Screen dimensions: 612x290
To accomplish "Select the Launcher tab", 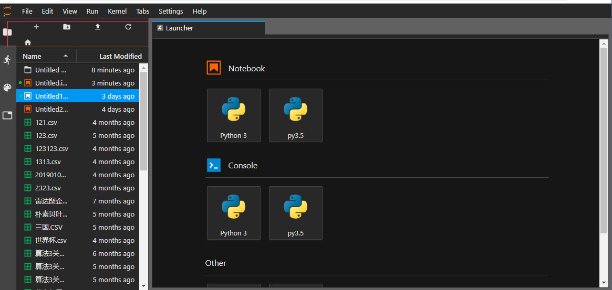I will pos(209,28).
